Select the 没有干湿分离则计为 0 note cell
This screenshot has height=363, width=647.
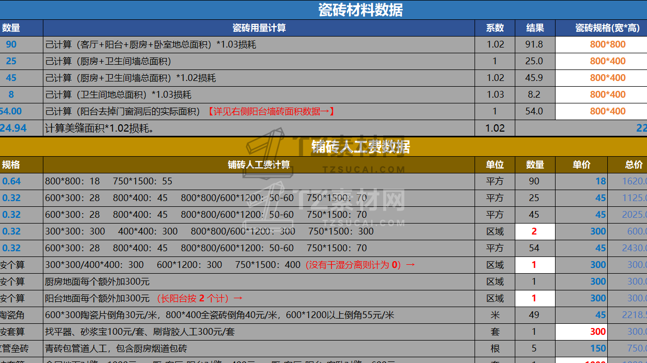point(259,265)
